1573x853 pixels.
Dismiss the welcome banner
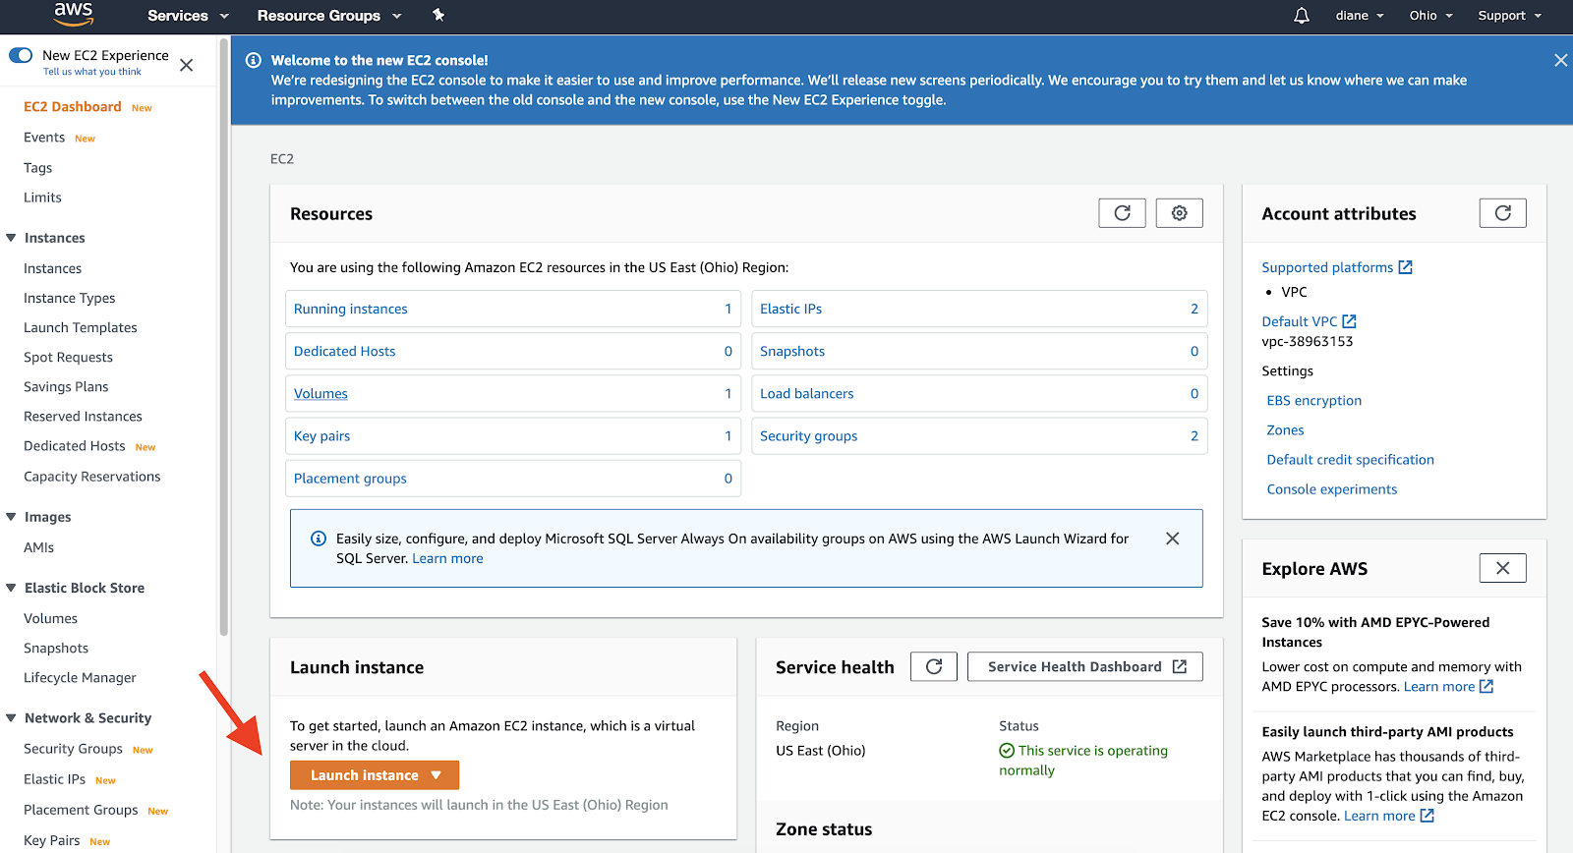point(1560,60)
